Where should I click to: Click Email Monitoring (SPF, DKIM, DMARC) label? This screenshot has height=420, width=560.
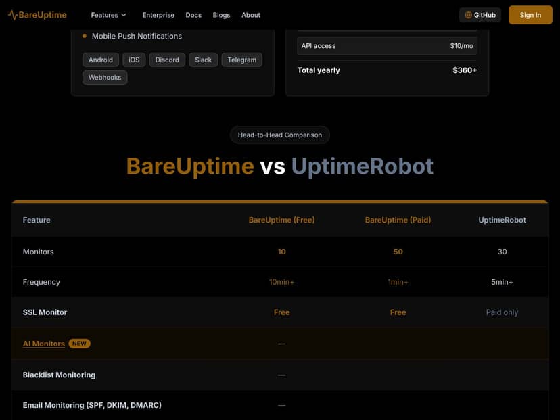(92, 405)
